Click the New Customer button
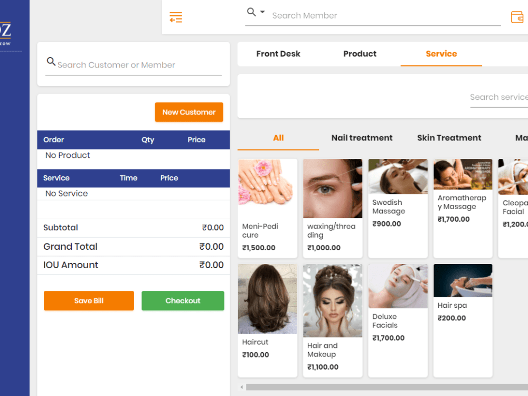Image resolution: width=528 pixels, height=396 pixels. (x=188, y=112)
